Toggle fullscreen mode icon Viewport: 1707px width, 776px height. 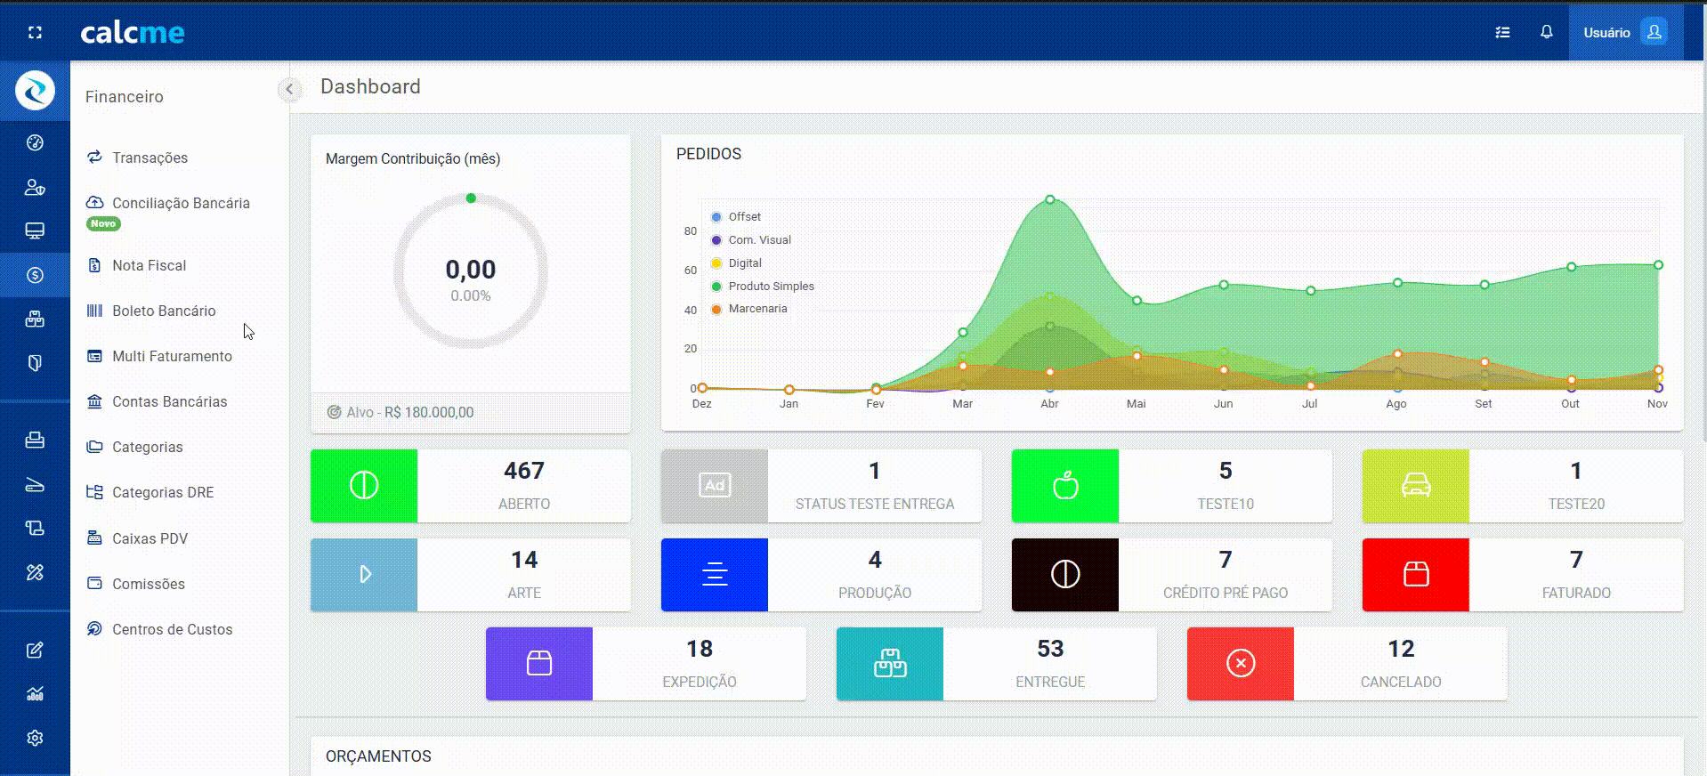pyautogui.click(x=35, y=32)
